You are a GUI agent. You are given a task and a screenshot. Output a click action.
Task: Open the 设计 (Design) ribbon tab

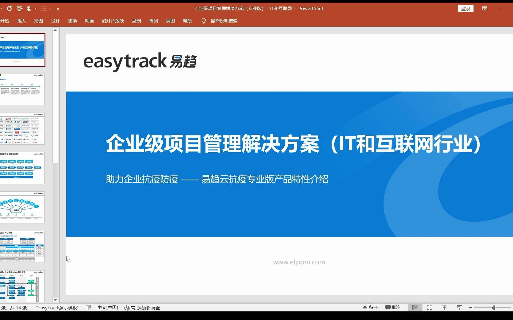tap(56, 21)
